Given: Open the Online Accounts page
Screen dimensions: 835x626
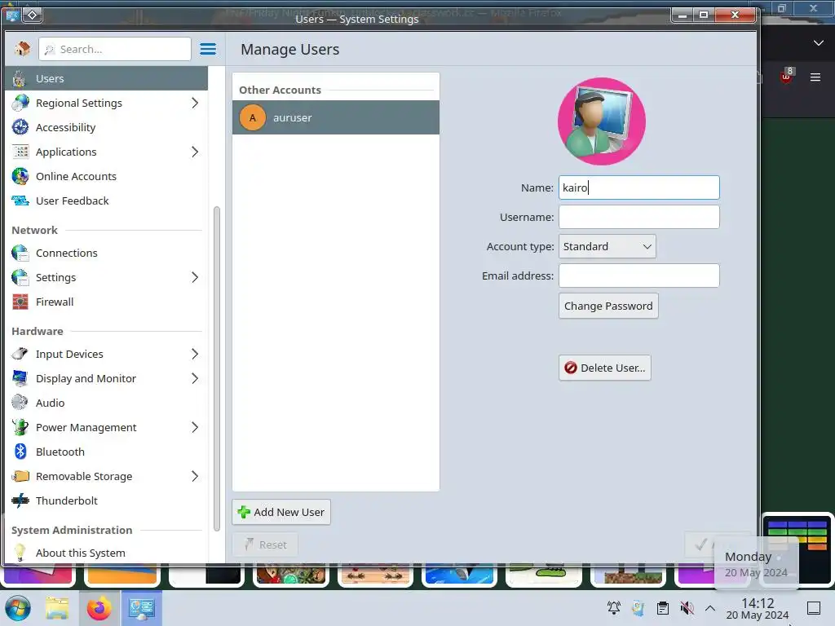Looking at the screenshot, I should pyautogui.click(x=107, y=176).
